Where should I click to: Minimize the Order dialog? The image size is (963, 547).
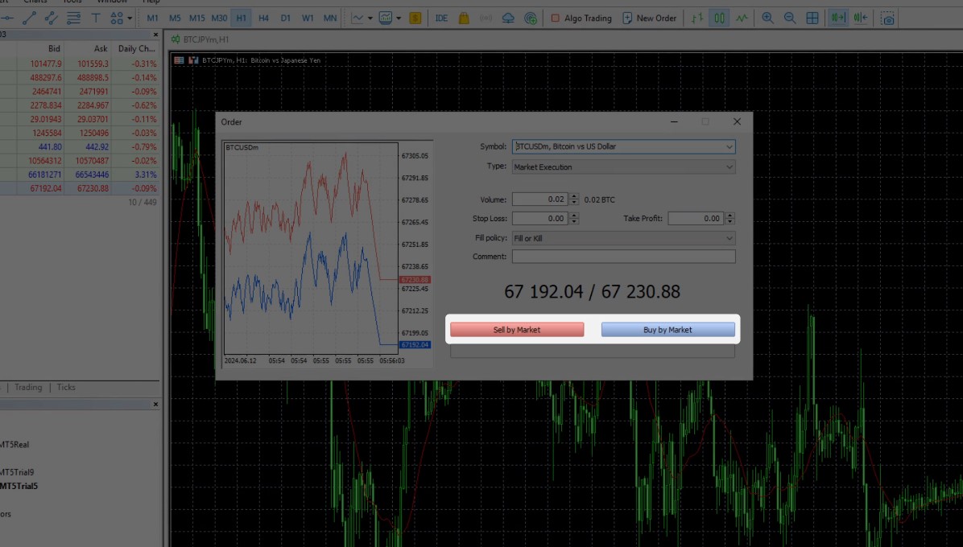[x=675, y=121]
